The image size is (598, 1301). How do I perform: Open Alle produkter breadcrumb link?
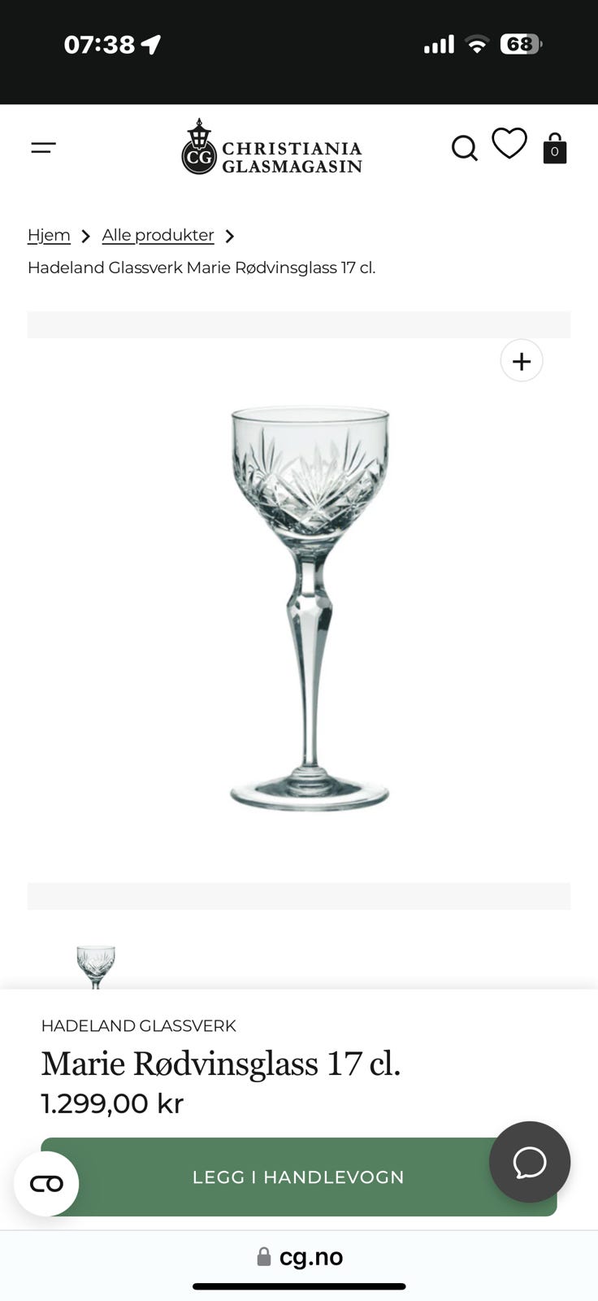coord(158,235)
